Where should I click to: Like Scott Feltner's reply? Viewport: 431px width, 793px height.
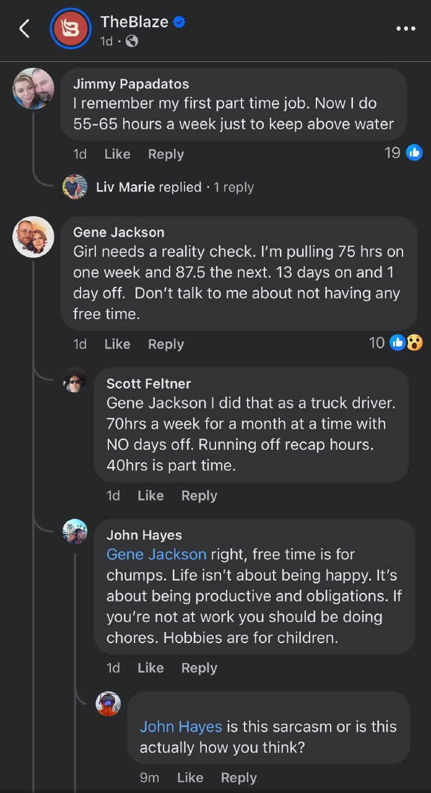pyautogui.click(x=150, y=496)
